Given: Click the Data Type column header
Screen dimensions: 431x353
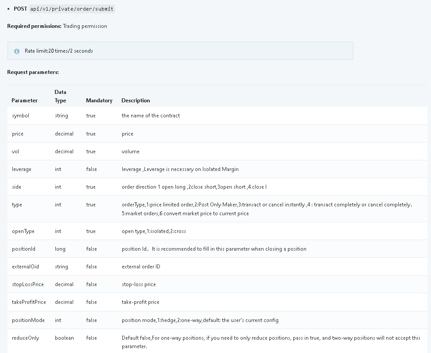Looking at the screenshot, I should click(61, 96).
